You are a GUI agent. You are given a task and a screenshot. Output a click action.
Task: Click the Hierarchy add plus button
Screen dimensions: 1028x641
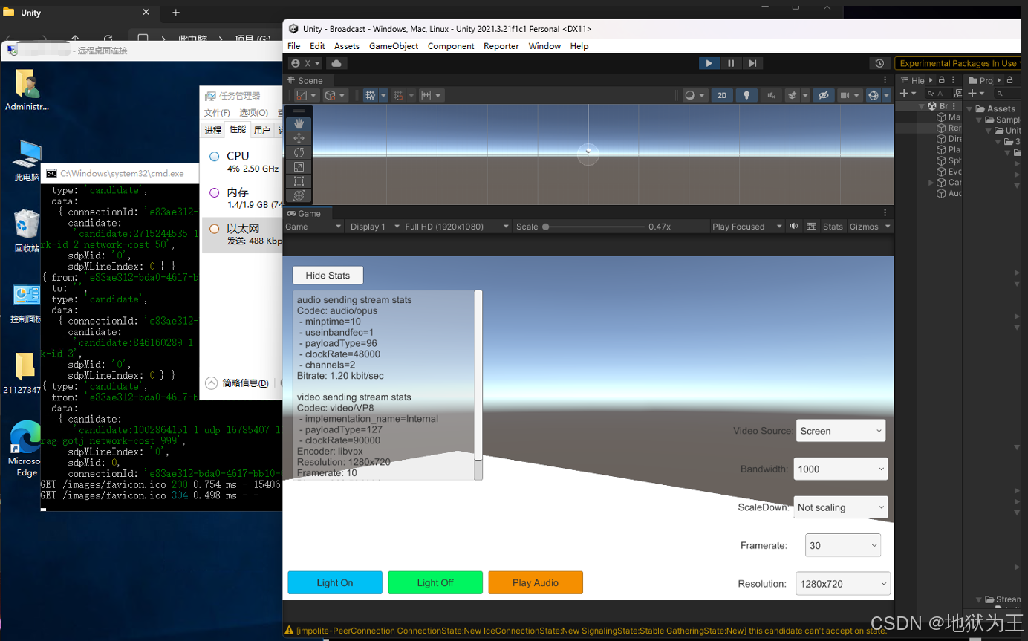click(x=908, y=94)
